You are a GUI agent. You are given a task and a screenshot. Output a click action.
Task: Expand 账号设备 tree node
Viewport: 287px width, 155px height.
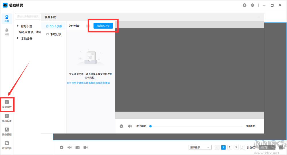click(x=18, y=26)
